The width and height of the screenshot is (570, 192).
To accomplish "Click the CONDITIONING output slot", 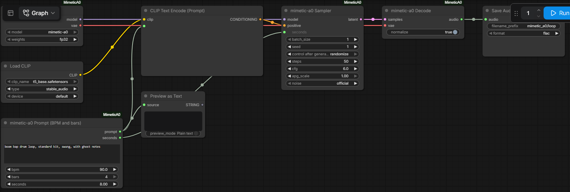I will coord(260,19).
